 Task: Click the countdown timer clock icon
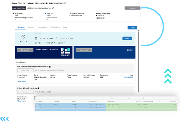23,37
